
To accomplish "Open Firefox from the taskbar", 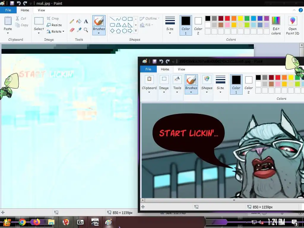I will pos(37,222).
